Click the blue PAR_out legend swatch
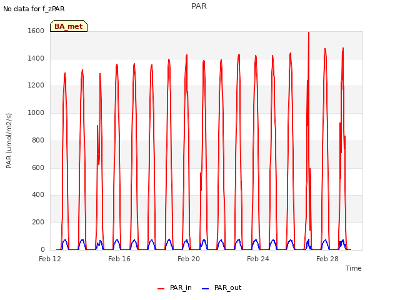This screenshot has height=300, width=400. [x=206, y=289]
